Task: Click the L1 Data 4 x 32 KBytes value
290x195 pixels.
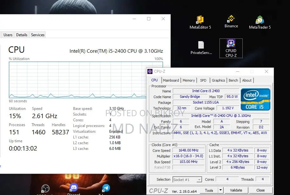Action: point(238,151)
